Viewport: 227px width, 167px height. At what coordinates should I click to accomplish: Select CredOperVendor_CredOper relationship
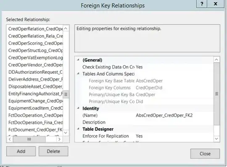tap(36, 65)
